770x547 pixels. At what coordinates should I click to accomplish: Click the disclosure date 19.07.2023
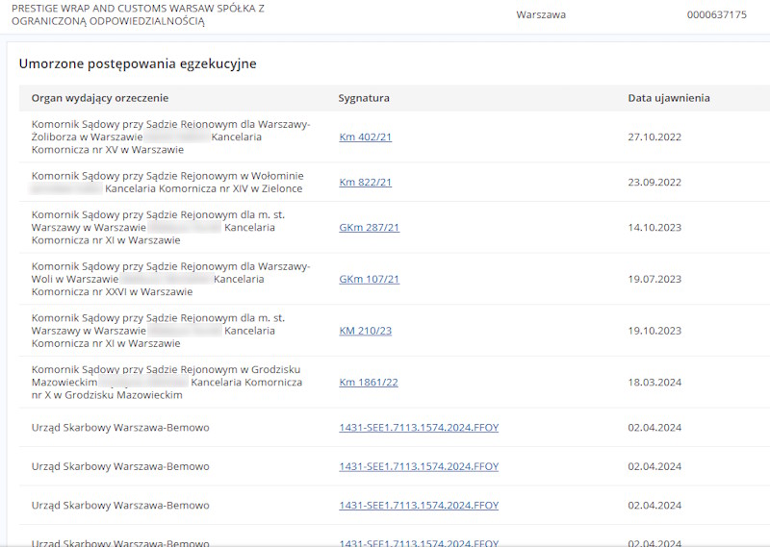(654, 280)
